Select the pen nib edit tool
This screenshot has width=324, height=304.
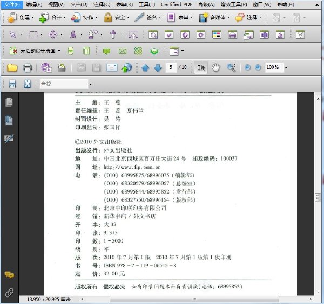(93, 34)
